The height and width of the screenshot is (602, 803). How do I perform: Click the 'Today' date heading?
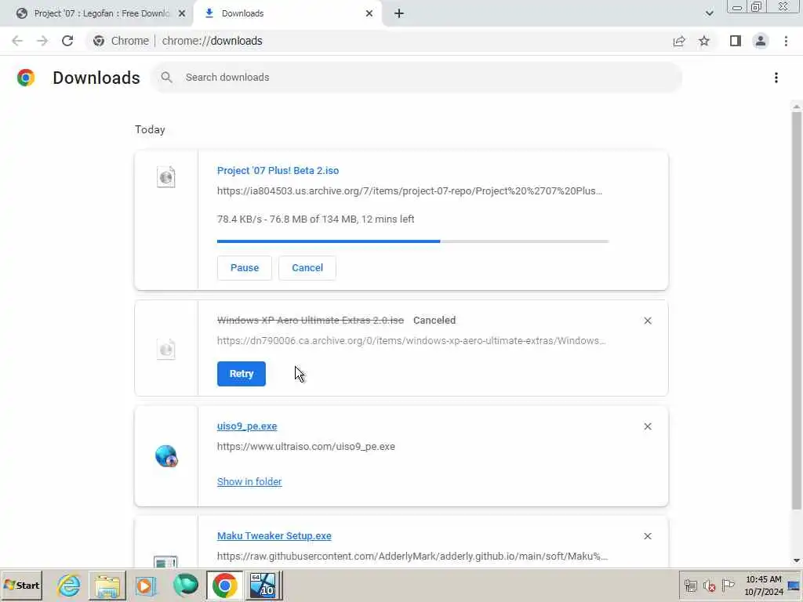(150, 129)
